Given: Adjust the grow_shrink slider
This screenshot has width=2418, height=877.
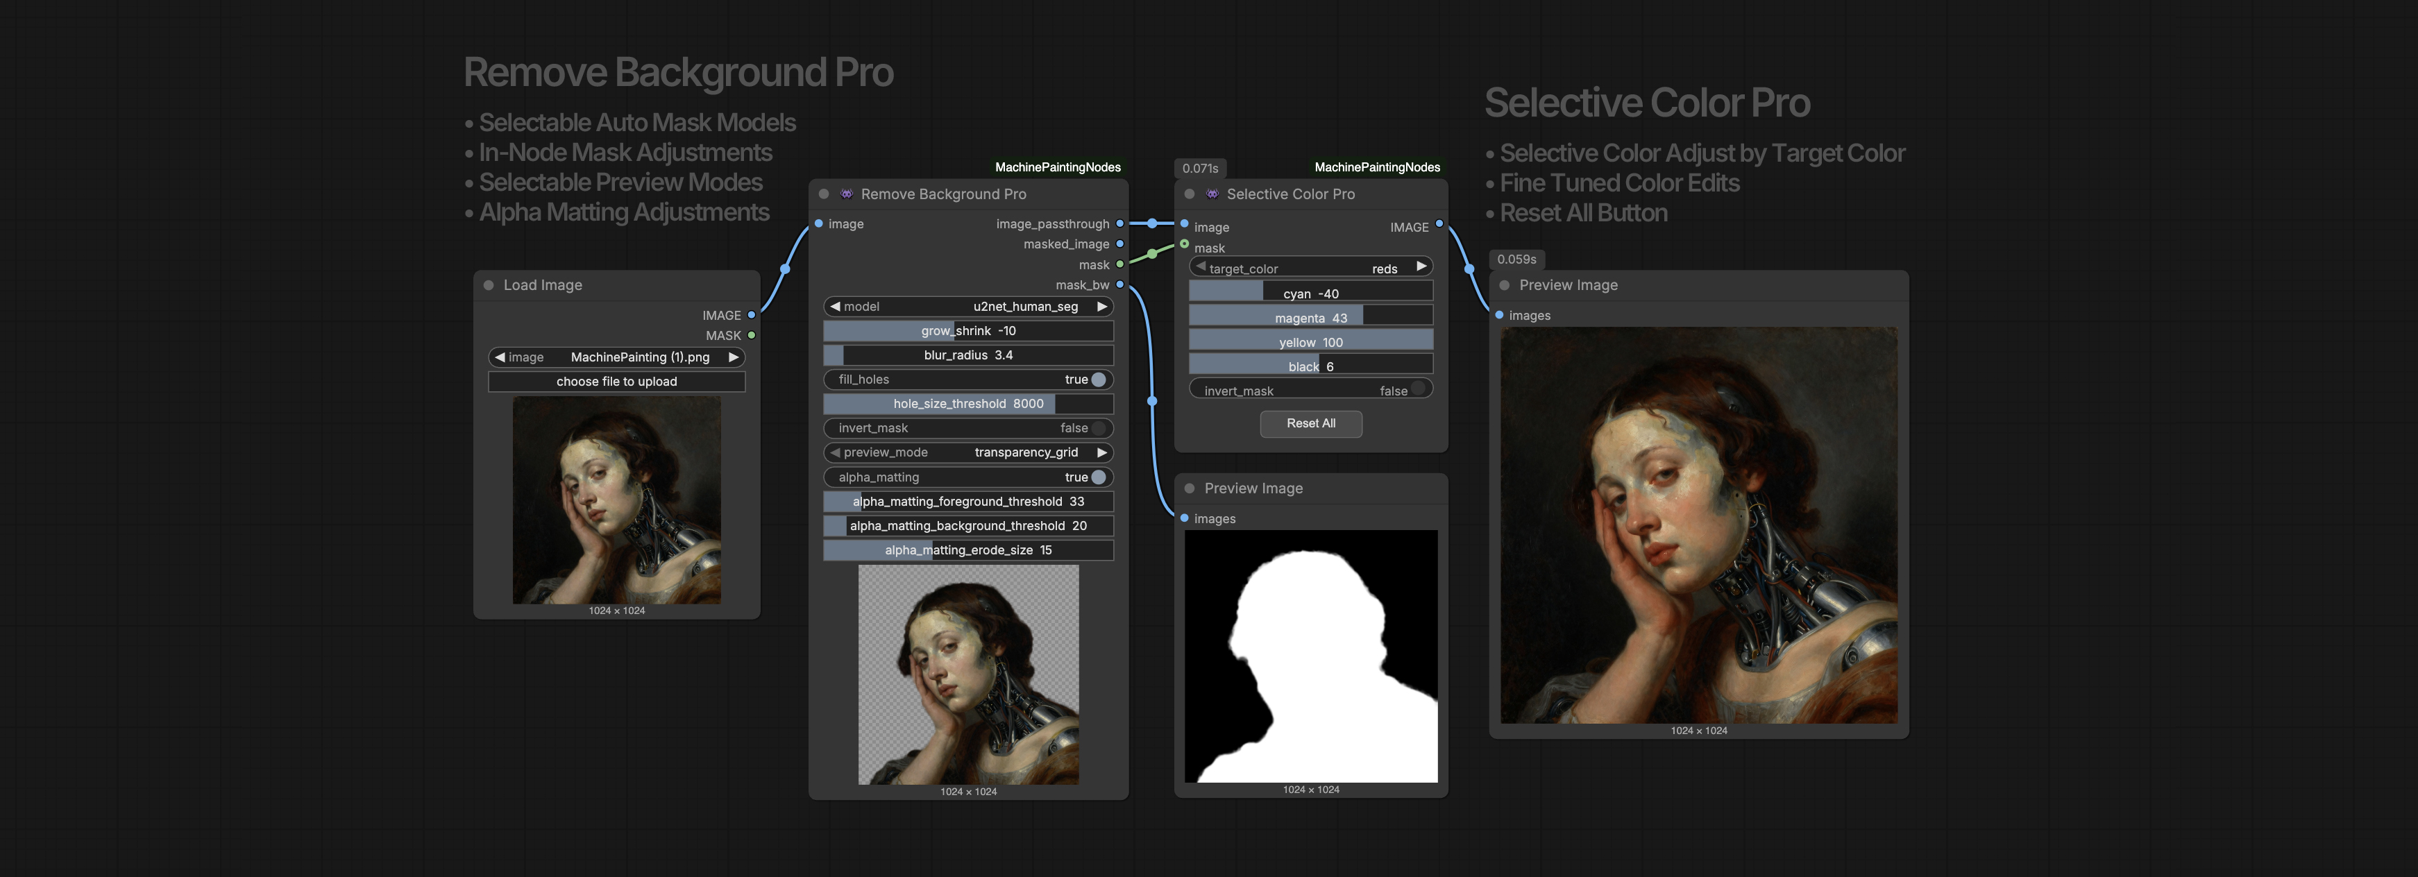Looking at the screenshot, I should pos(969,331).
